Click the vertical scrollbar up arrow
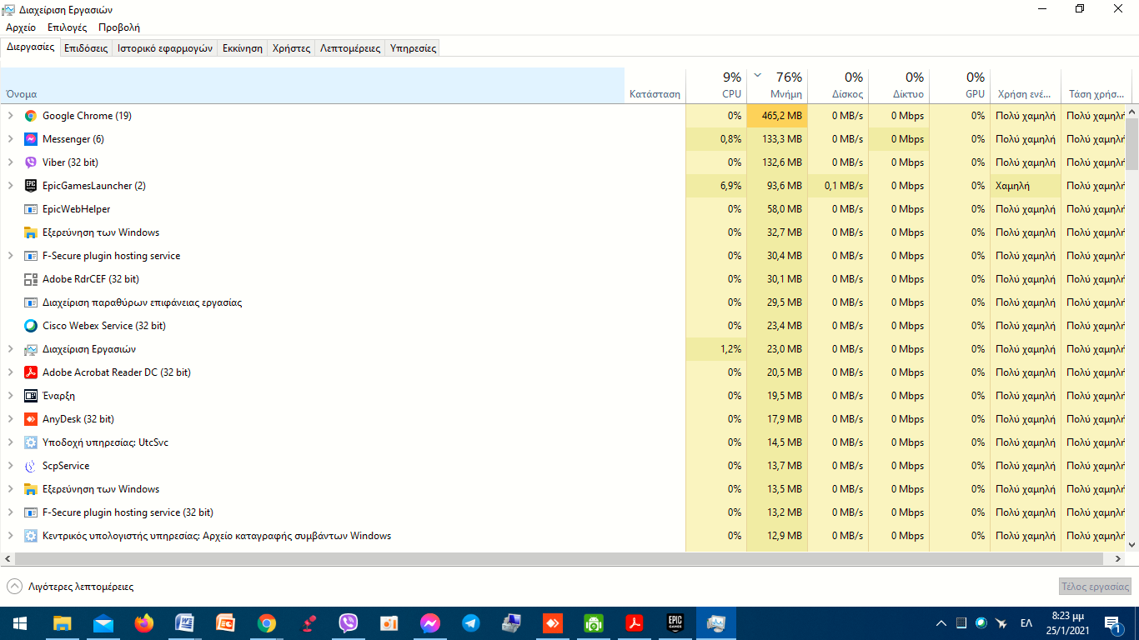Image resolution: width=1139 pixels, height=640 pixels. [x=1132, y=112]
